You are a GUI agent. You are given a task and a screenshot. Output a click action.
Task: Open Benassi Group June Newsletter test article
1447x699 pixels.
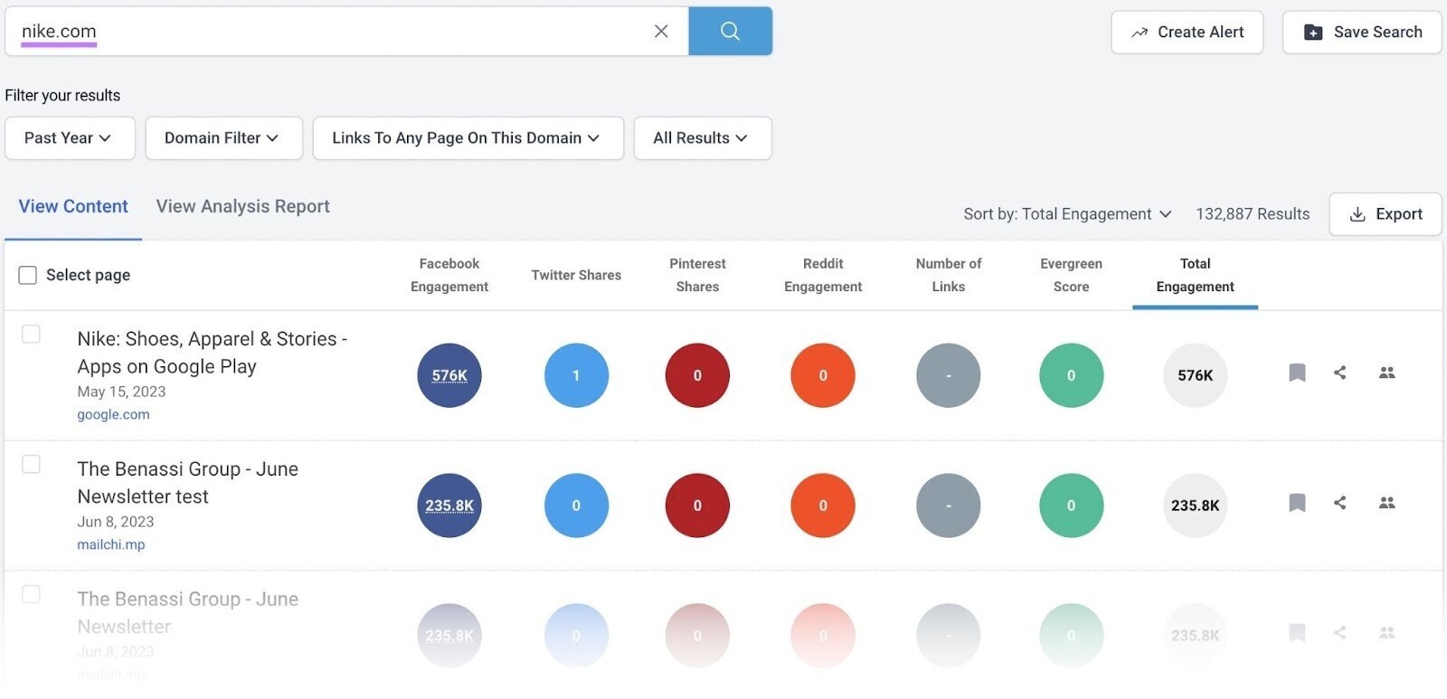(x=187, y=483)
